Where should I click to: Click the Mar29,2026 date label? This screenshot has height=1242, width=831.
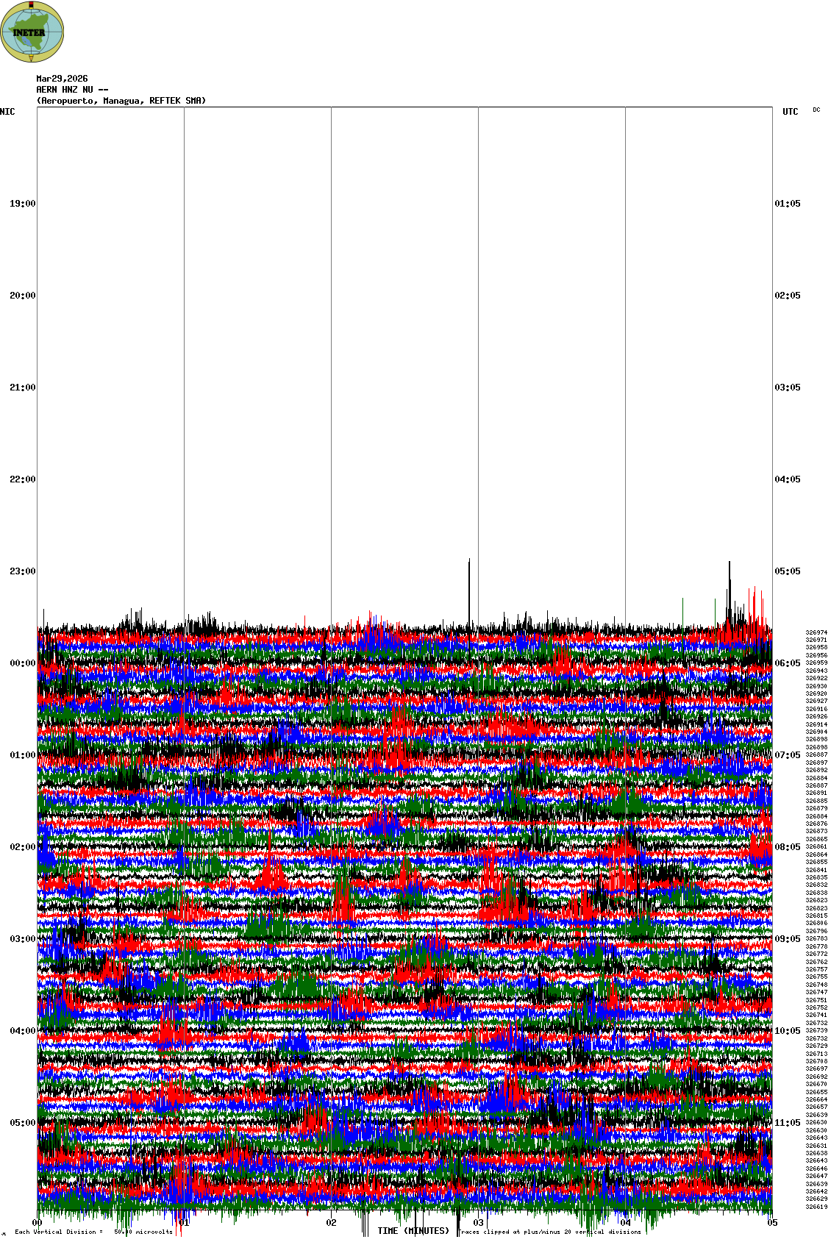pyautogui.click(x=62, y=79)
